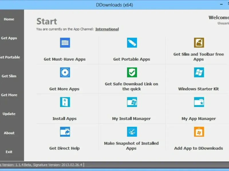Select the orange Add App to DDownloads icon
The width and height of the screenshot is (229, 171).
(199, 132)
